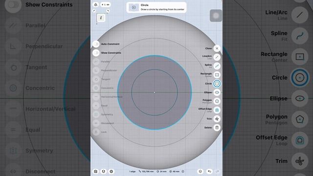Click the sketch center point
Screen dimensions: 313x176
click(x=155, y=92)
